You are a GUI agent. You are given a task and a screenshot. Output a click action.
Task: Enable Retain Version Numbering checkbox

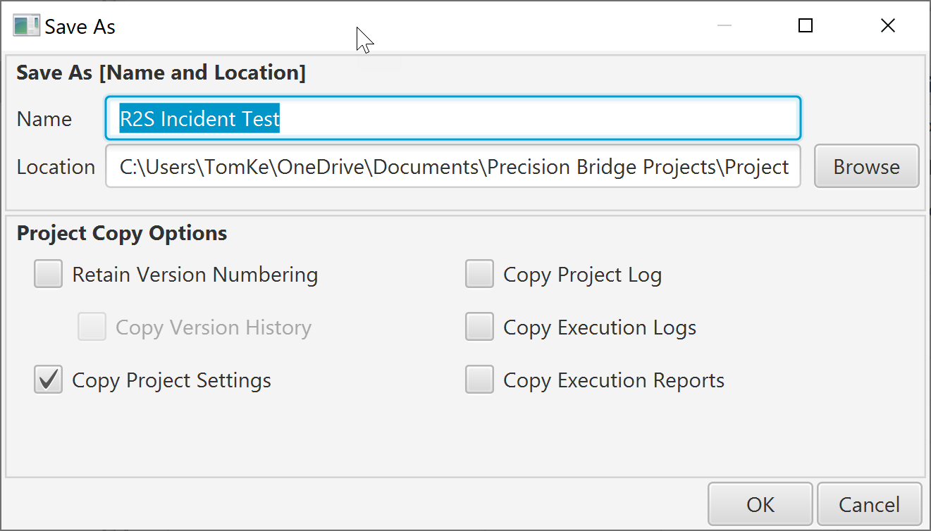49,274
